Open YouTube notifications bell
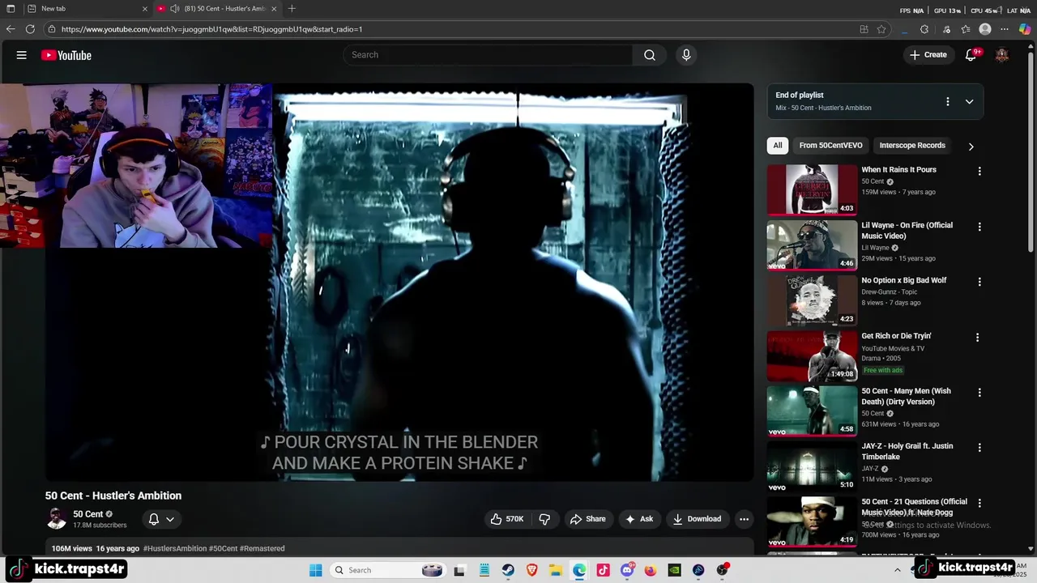Viewport: 1037px width, 583px height. 971,55
